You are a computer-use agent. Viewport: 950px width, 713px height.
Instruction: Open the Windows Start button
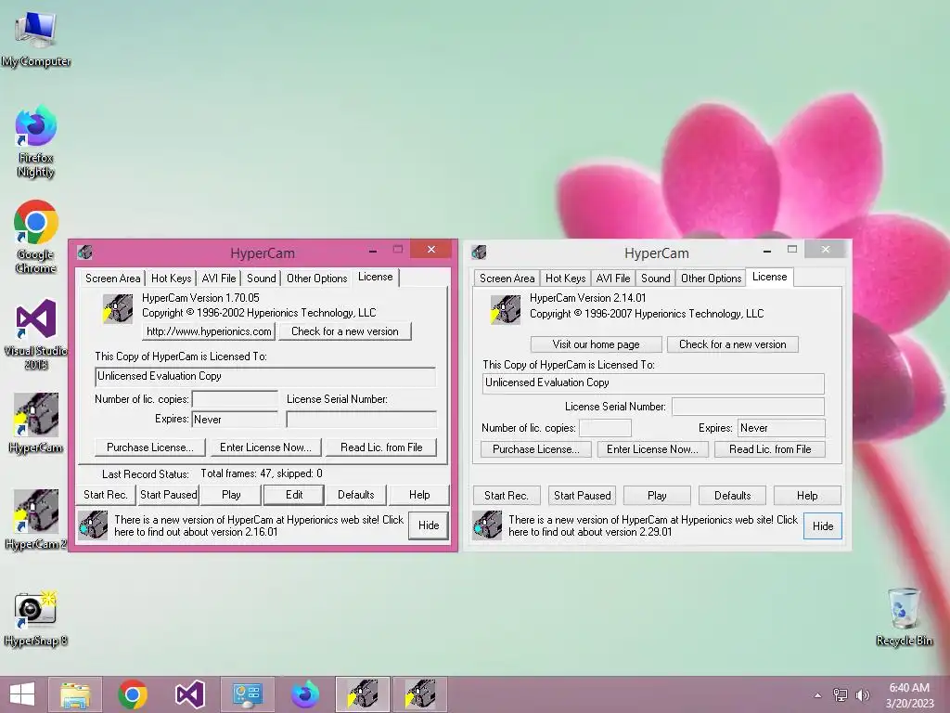tap(22, 694)
